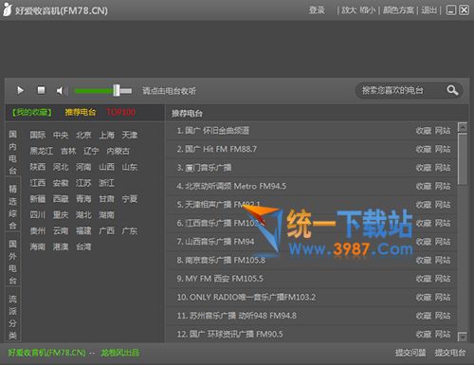Click the green volume slider
474x365 pixels.
click(103, 91)
